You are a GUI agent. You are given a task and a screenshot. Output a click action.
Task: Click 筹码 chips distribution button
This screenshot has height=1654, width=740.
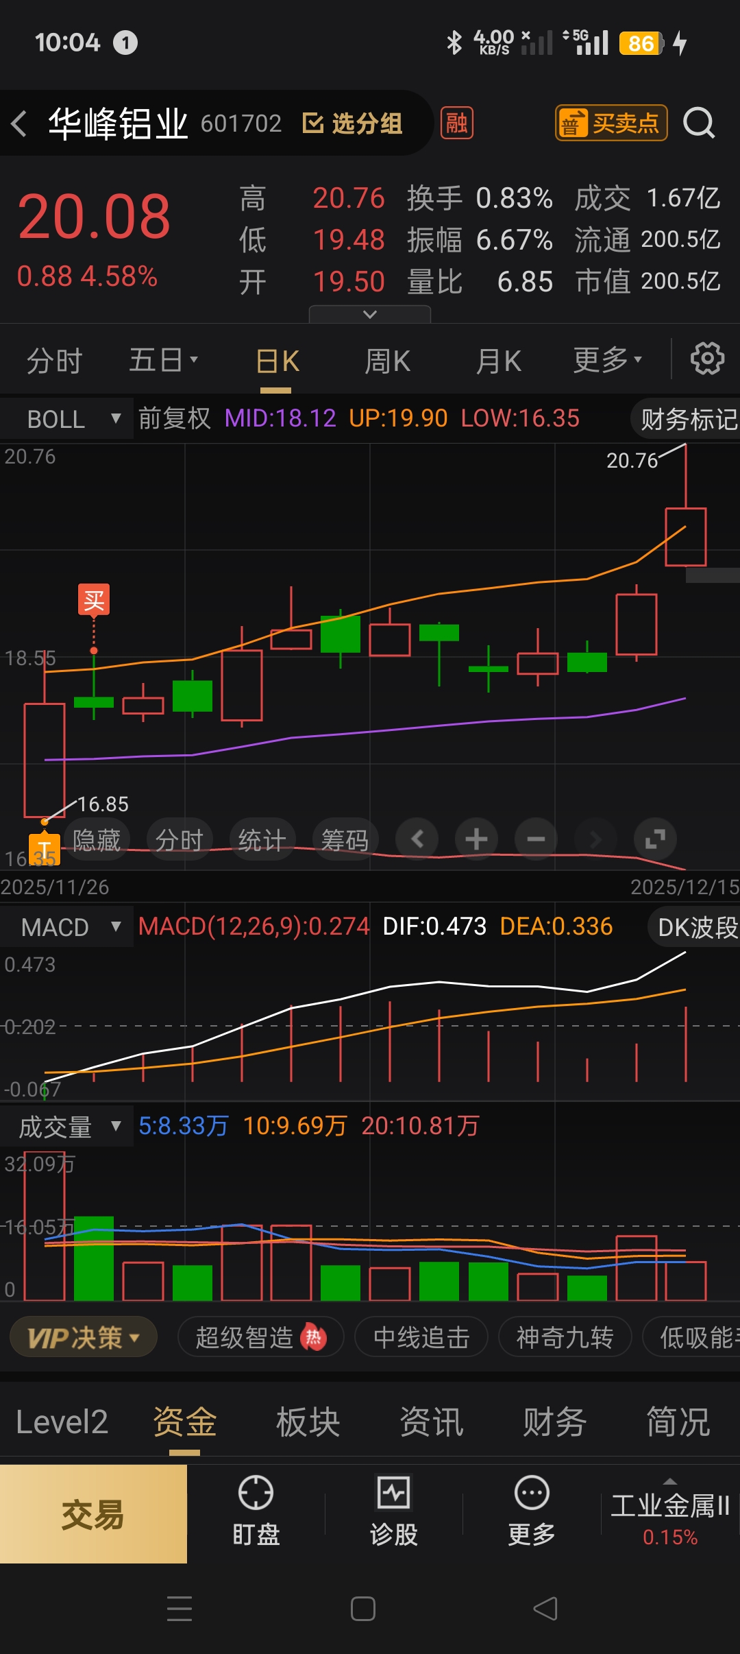[x=345, y=839]
